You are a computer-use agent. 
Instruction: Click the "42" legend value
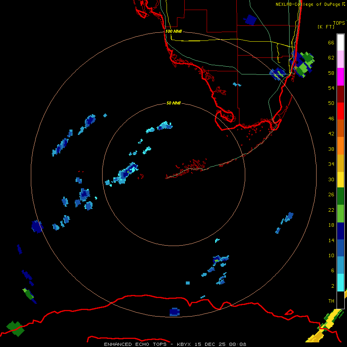(x=331, y=134)
